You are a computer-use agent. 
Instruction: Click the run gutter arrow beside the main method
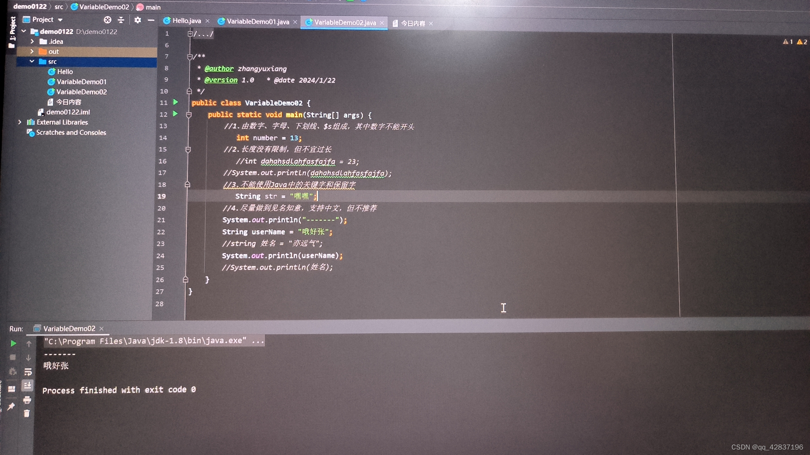(x=175, y=114)
